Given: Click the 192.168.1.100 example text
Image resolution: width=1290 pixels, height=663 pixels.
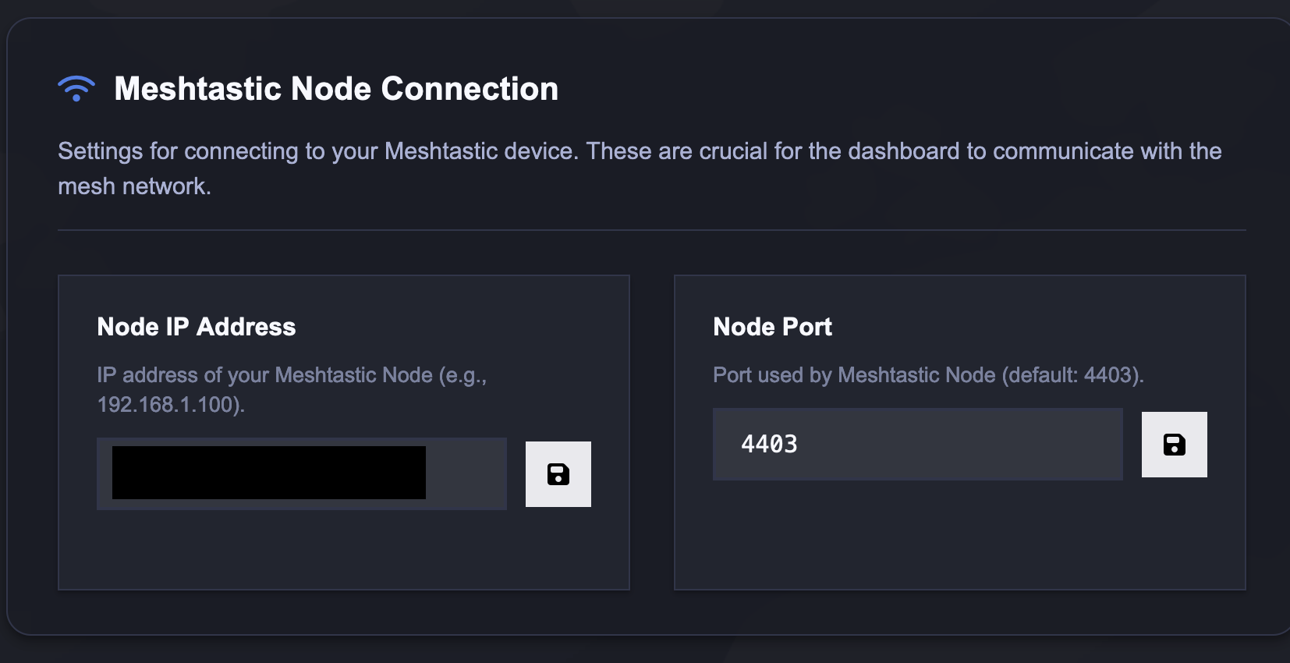Looking at the screenshot, I should click(170, 405).
